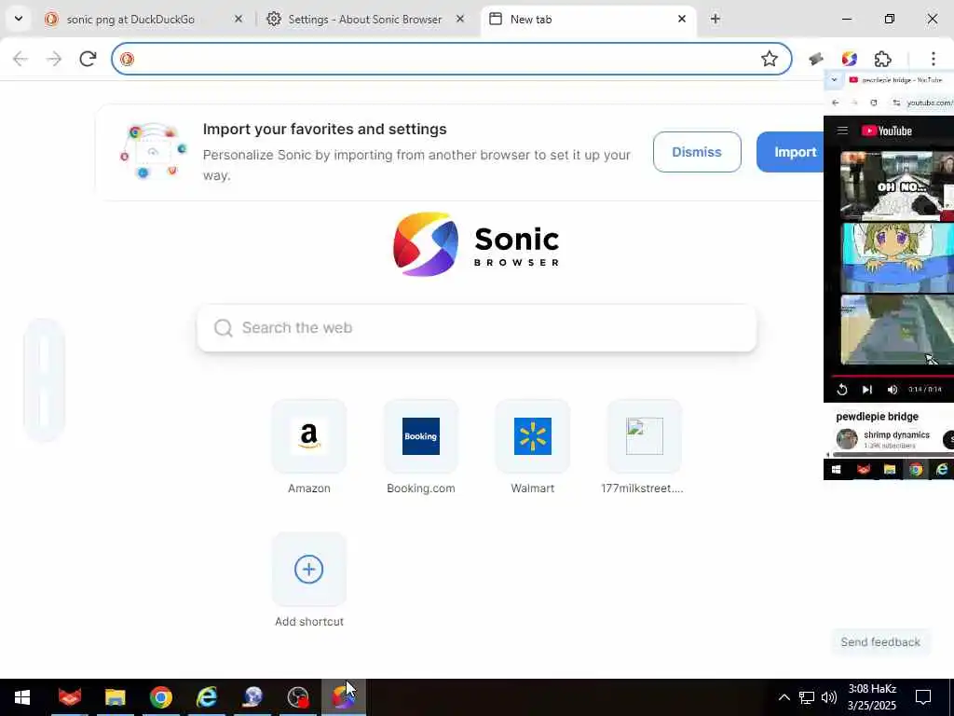Click the YouTube video progress bar
The image size is (954, 716).
pos(892,377)
